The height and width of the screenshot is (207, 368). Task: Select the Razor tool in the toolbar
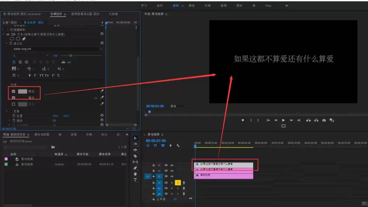[x=135, y=156]
